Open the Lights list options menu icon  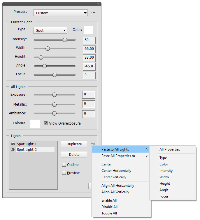tap(93, 144)
